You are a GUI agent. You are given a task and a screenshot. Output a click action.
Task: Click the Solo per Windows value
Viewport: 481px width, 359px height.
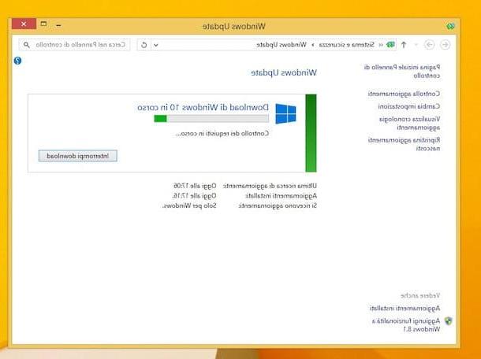(189, 205)
